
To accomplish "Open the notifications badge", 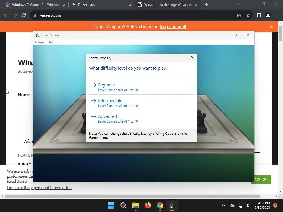I will [275, 205].
